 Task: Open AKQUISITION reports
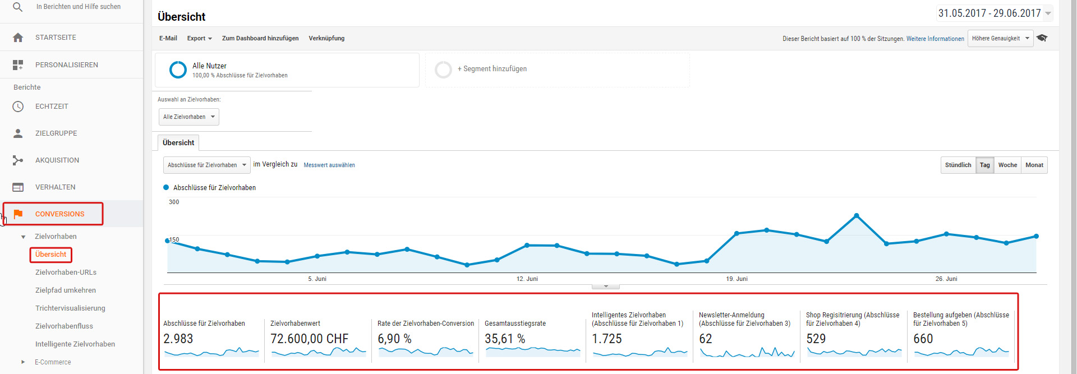point(57,160)
